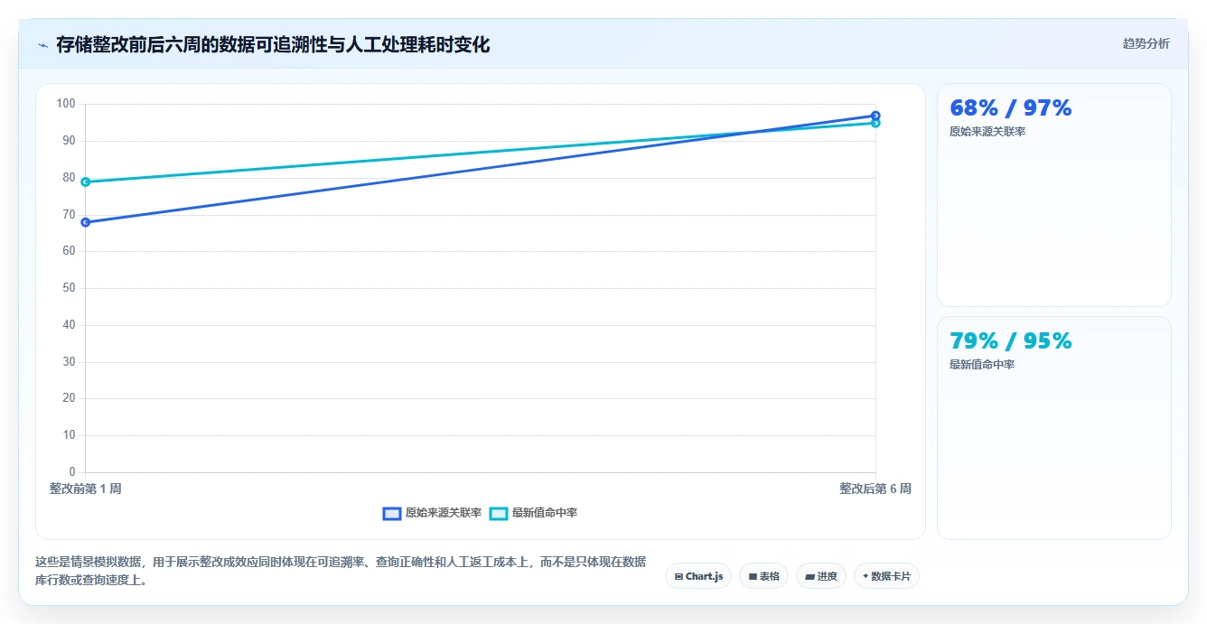Click the y-axis label 100
Image resolution: width=1207 pixels, height=624 pixels.
coord(66,104)
